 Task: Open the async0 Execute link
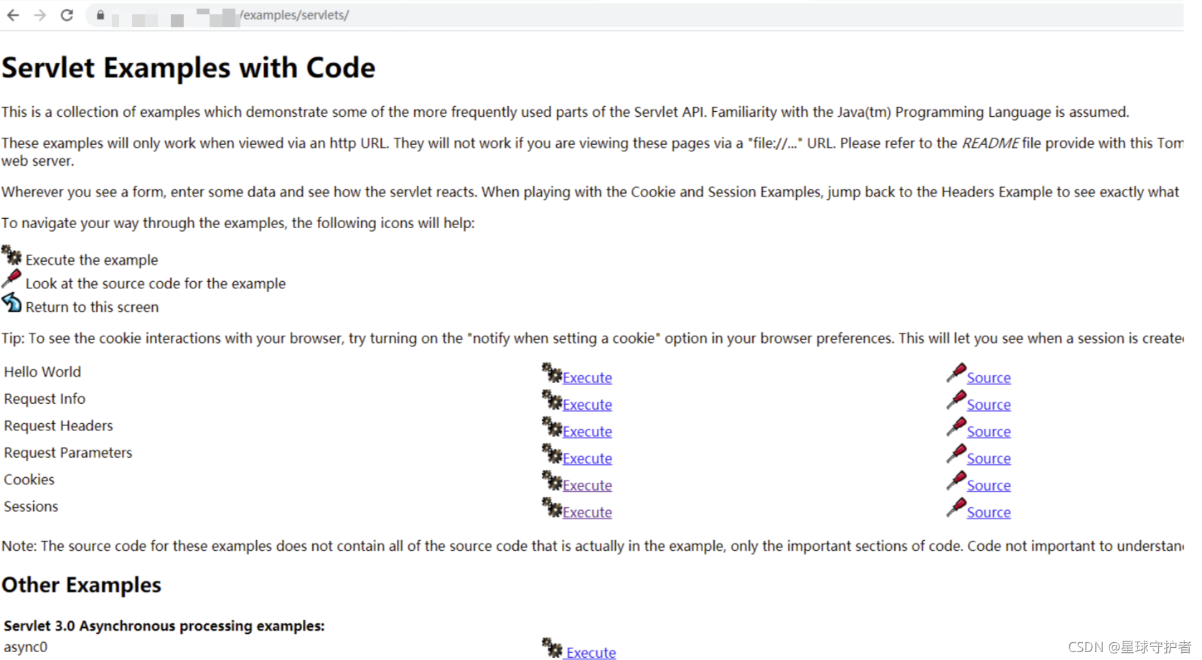tap(591, 652)
